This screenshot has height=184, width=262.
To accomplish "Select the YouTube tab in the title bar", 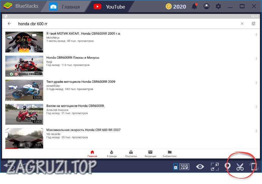I will [109, 7].
